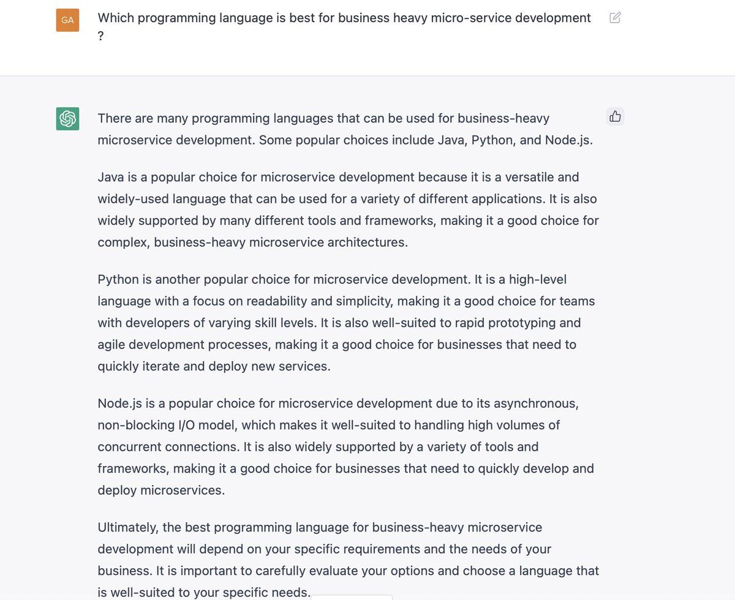
Task: Click the final line "is well-suited to your specific needs"
Action: tap(204, 592)
